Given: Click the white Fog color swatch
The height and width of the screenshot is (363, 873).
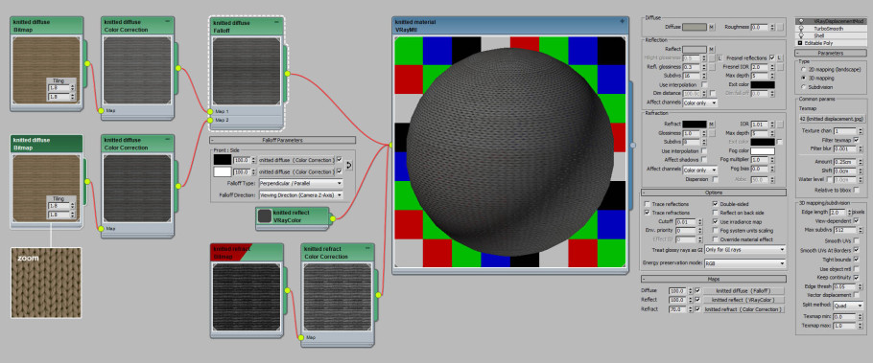Looking at the screenshot, I should click(763, 151).
